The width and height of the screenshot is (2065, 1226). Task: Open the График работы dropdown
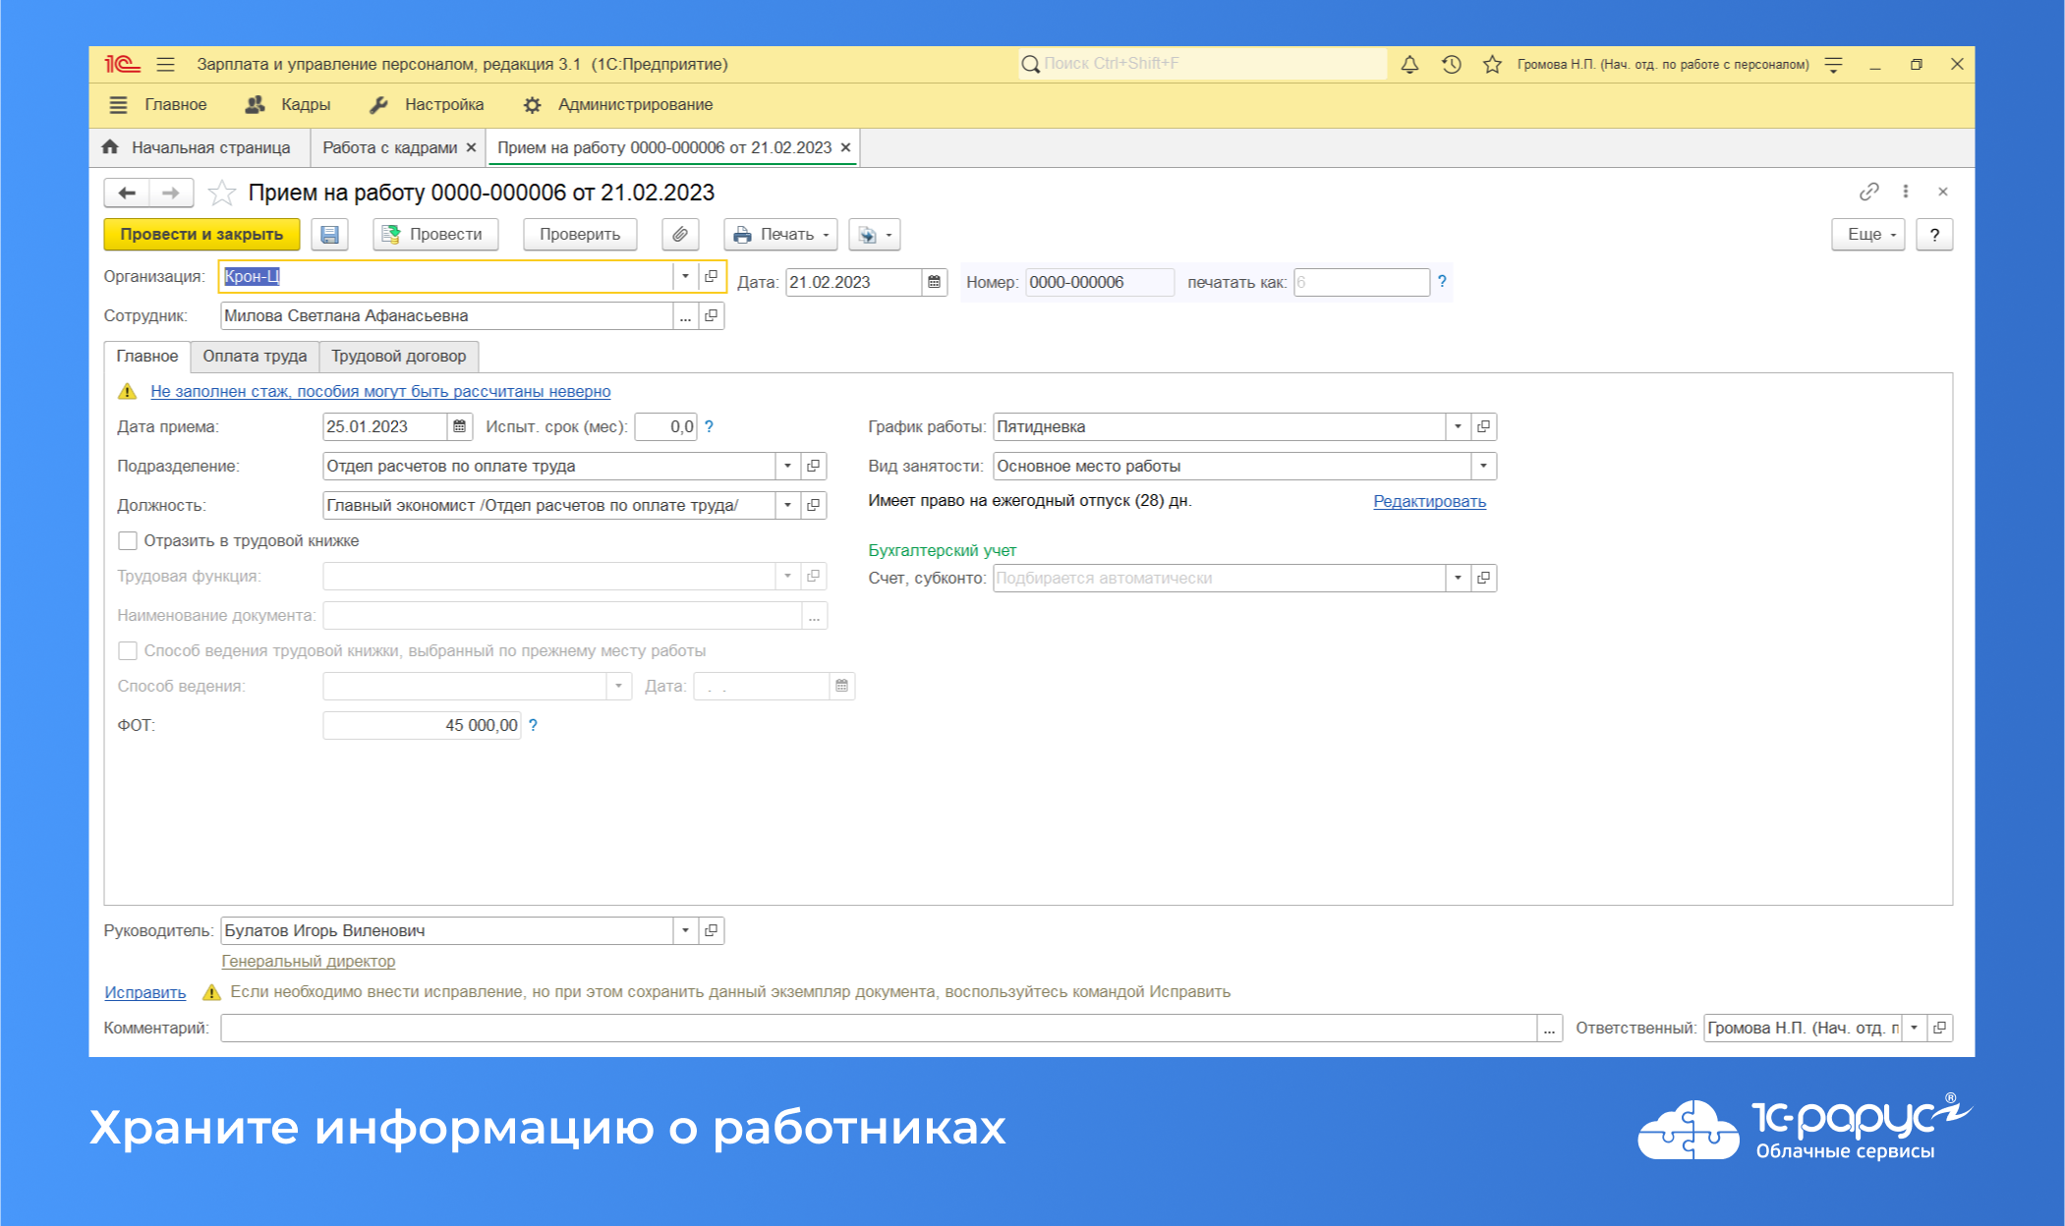[x=1458, y=426]
